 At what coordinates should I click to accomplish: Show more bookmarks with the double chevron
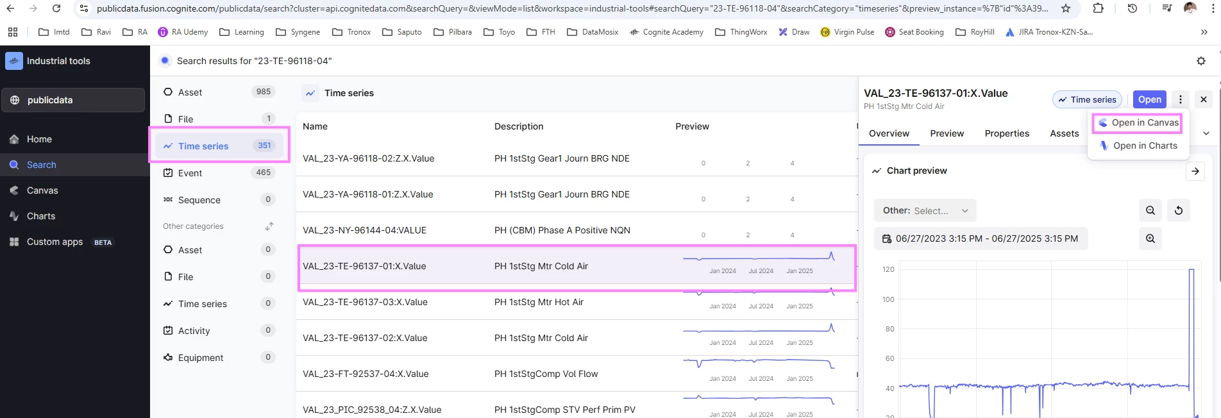pos(1204,32)
